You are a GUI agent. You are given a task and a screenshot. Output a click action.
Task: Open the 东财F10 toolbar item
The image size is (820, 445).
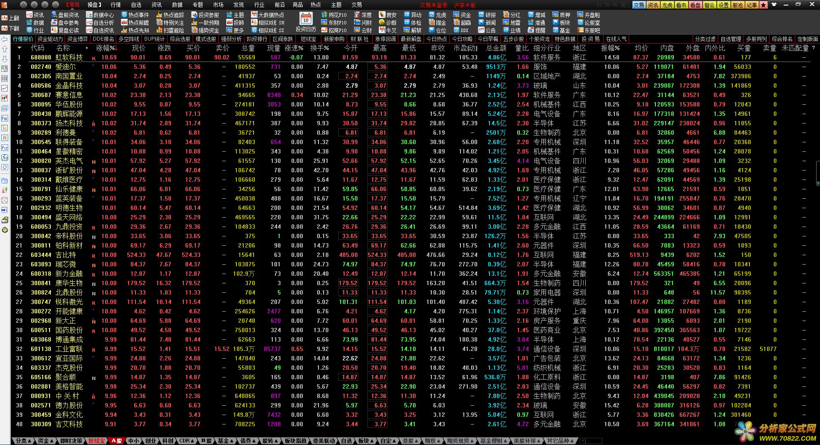[333, 23]
